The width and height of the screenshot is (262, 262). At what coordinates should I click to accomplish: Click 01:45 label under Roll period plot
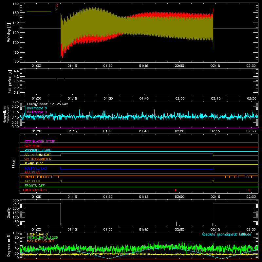pos(144,99)
